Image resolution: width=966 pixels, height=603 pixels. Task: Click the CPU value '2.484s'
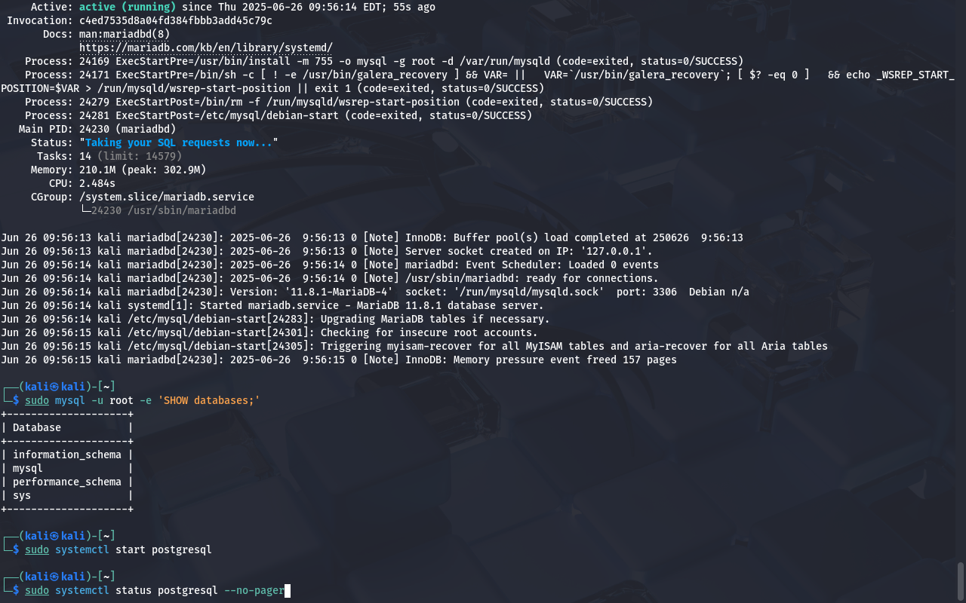[97, 183]
